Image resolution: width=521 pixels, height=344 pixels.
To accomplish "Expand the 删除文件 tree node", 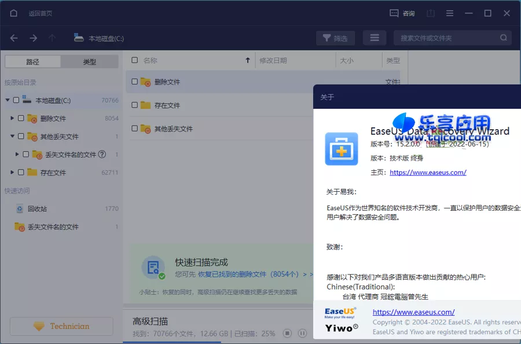I will [12, 118].
